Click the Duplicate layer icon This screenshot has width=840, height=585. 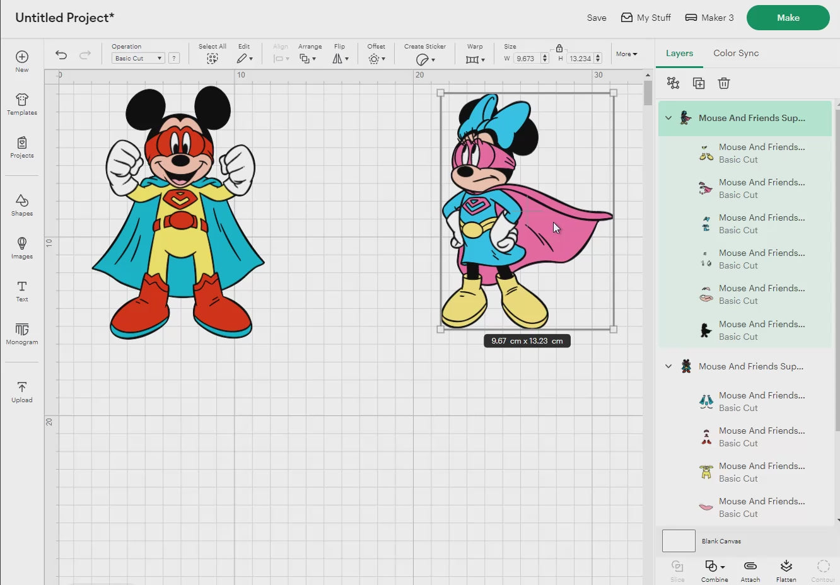pyautogui.click(x=699, y=83)
